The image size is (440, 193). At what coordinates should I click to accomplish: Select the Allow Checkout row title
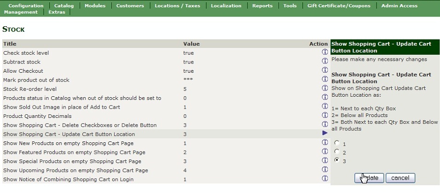[23, 71]
